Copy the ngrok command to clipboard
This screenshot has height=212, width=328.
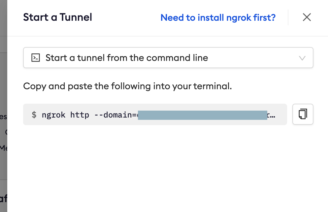(303, 114)
